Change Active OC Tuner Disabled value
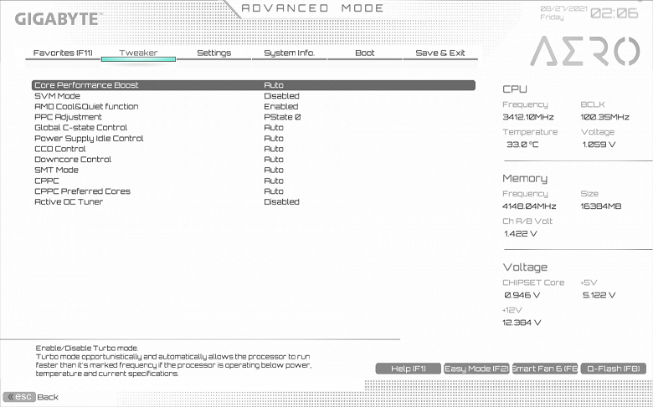 [x=281, y=201]
